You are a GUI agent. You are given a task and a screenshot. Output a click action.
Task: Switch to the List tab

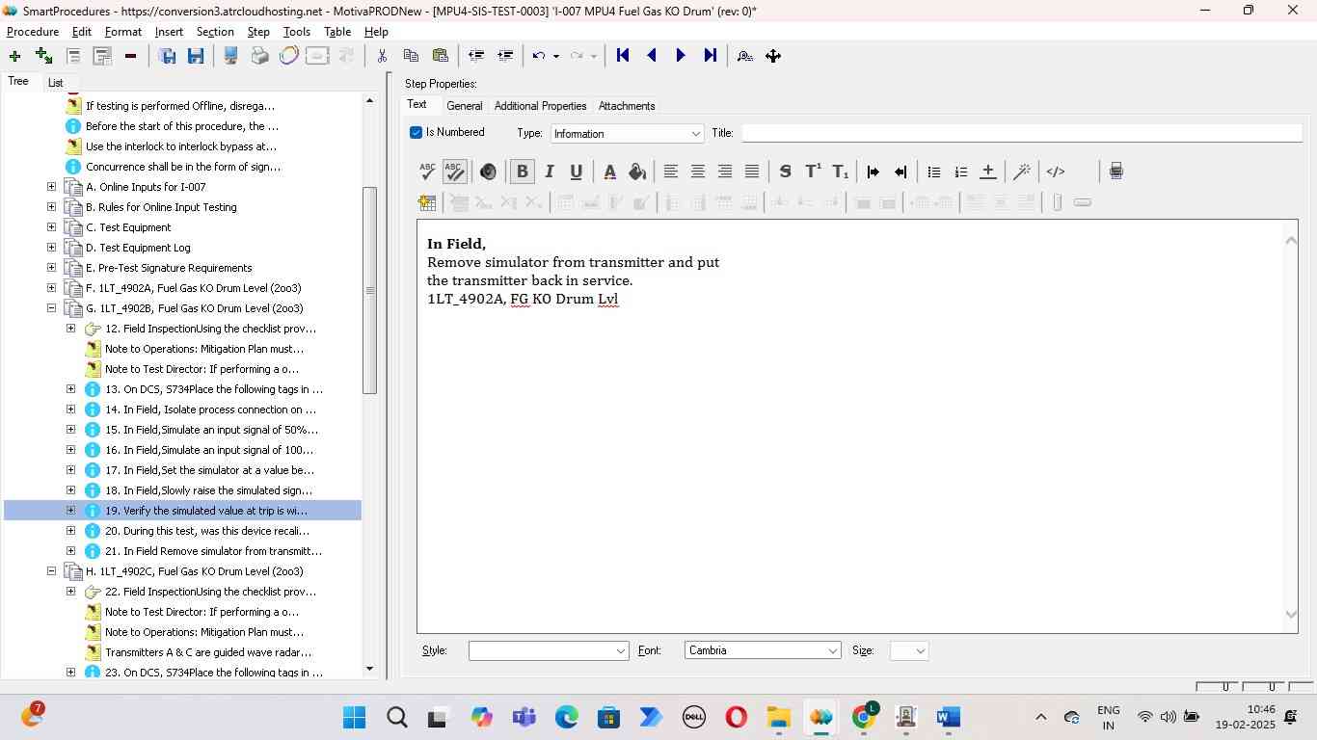pyautogui.click(x=55, y=83)
